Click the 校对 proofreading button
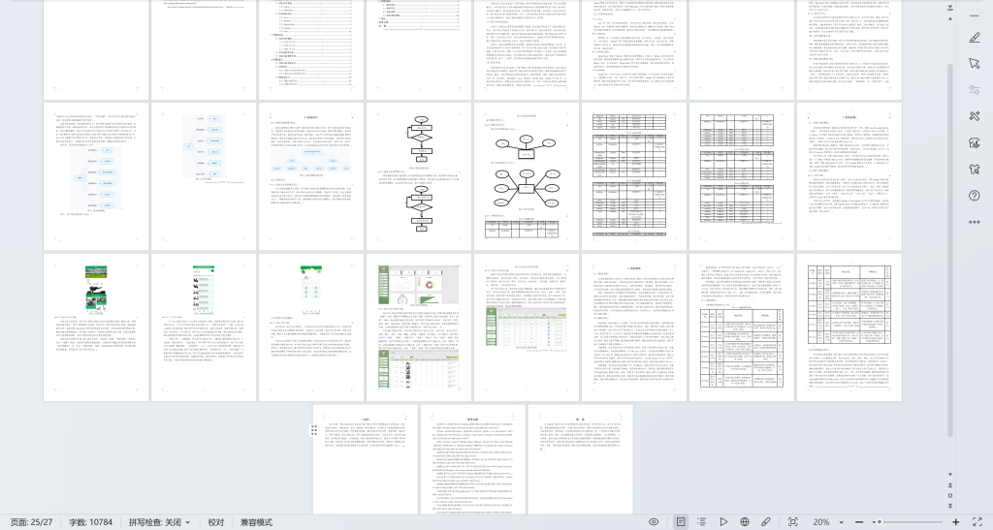Viewport: 993px width, 530px height. (x=216, y=522)
